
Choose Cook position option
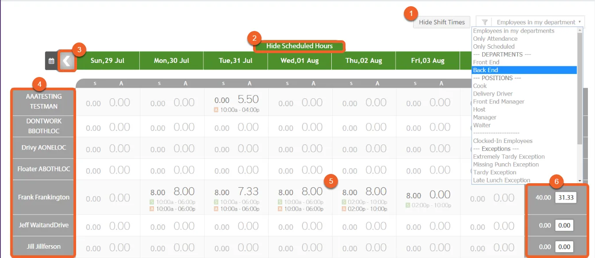[480, 86]
